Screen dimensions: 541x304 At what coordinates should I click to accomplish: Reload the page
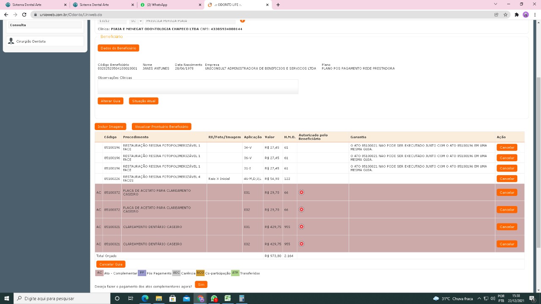(24, 14)
